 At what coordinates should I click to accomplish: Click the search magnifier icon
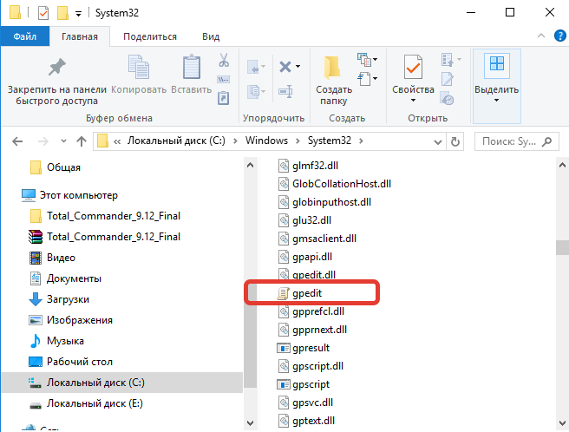point(546,141)
